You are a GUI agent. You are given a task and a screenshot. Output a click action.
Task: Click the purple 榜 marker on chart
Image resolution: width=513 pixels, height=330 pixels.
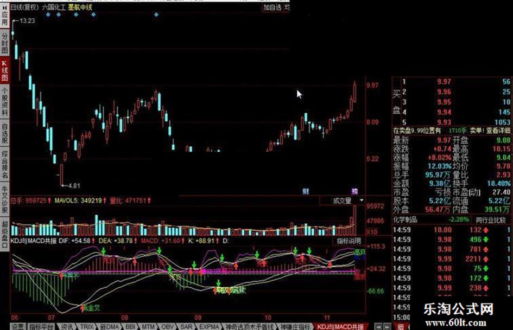(354, 191)
